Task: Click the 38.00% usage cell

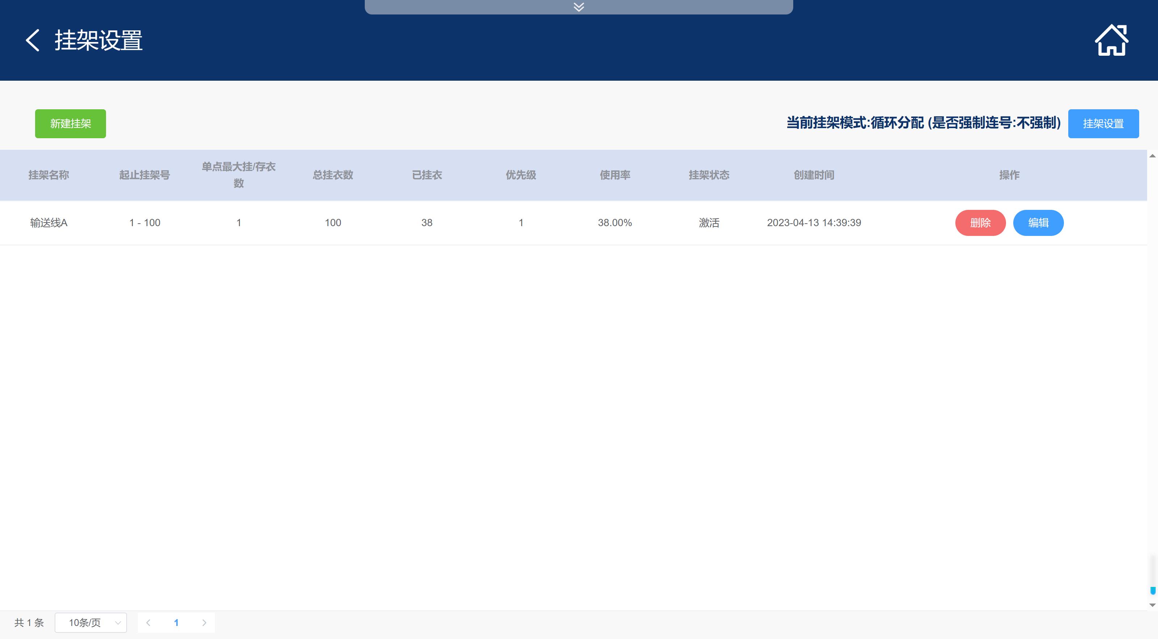Action: tap(614, 223)
